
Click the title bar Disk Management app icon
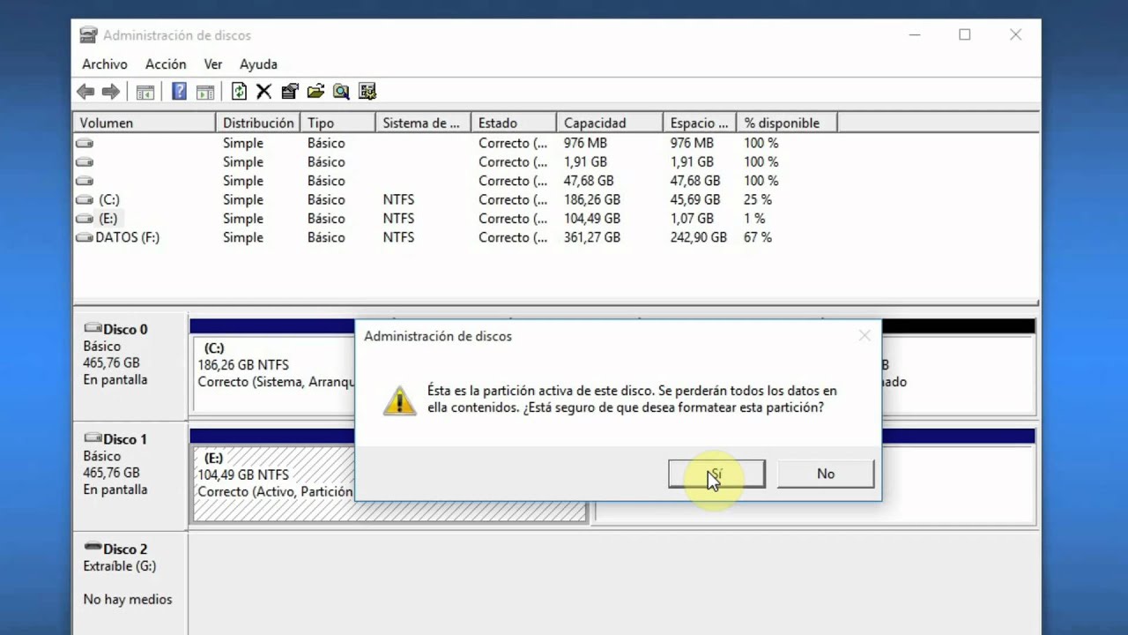pyautogui.click(x=88, y=35)
